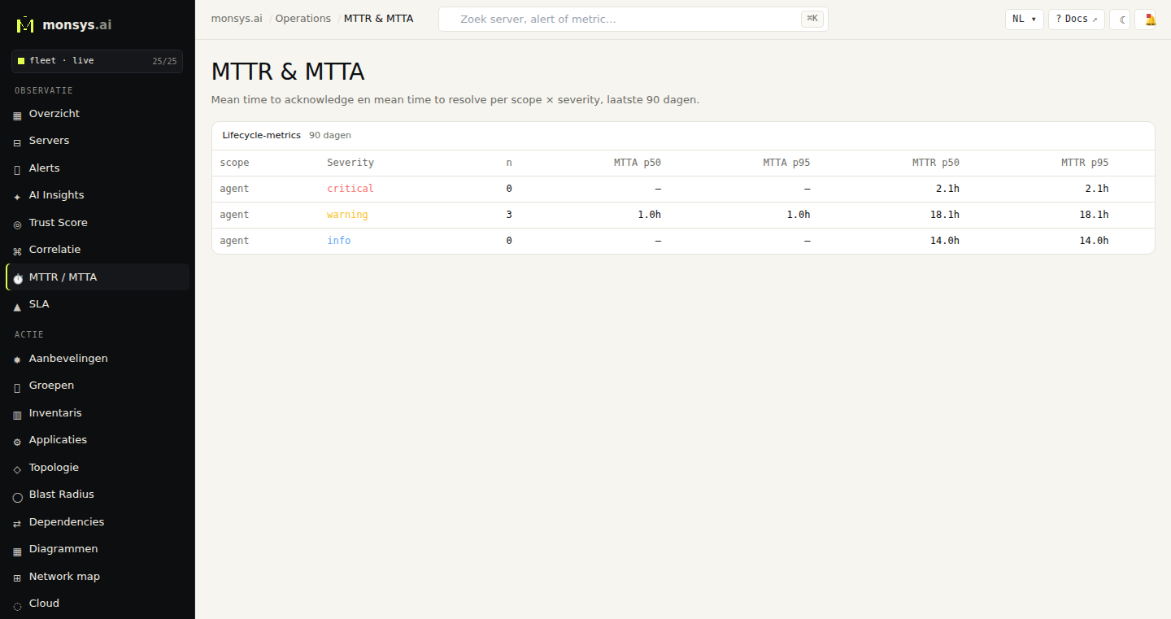This screenshot has height=619, width=1171.
Task: Open Correlatie menu item
Action: tap(97, 250)
